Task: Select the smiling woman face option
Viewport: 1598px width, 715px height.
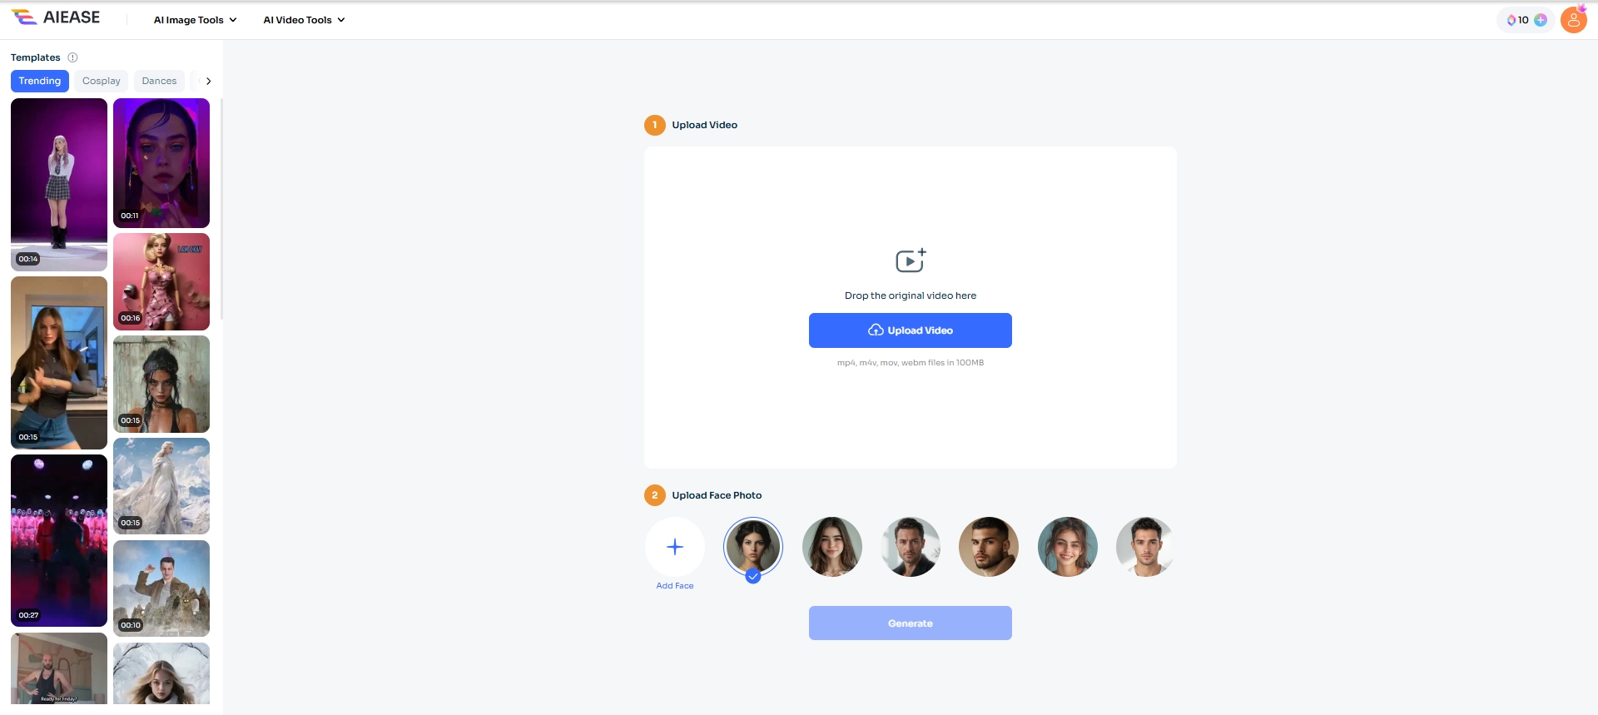Action: pos(1068,547)
